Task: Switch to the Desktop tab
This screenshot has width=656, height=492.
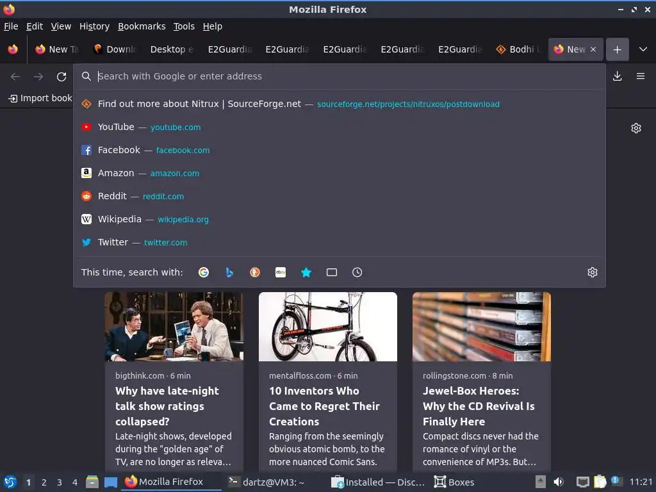Action: coord(172,49)
